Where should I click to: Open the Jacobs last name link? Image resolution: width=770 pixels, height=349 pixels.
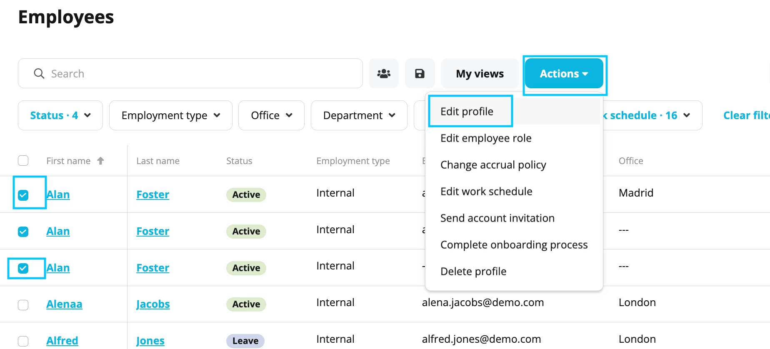pos(153,304)
